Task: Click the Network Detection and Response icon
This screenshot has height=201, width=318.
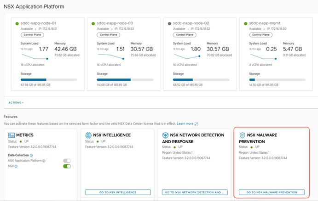Action: [x=165, y=135]
